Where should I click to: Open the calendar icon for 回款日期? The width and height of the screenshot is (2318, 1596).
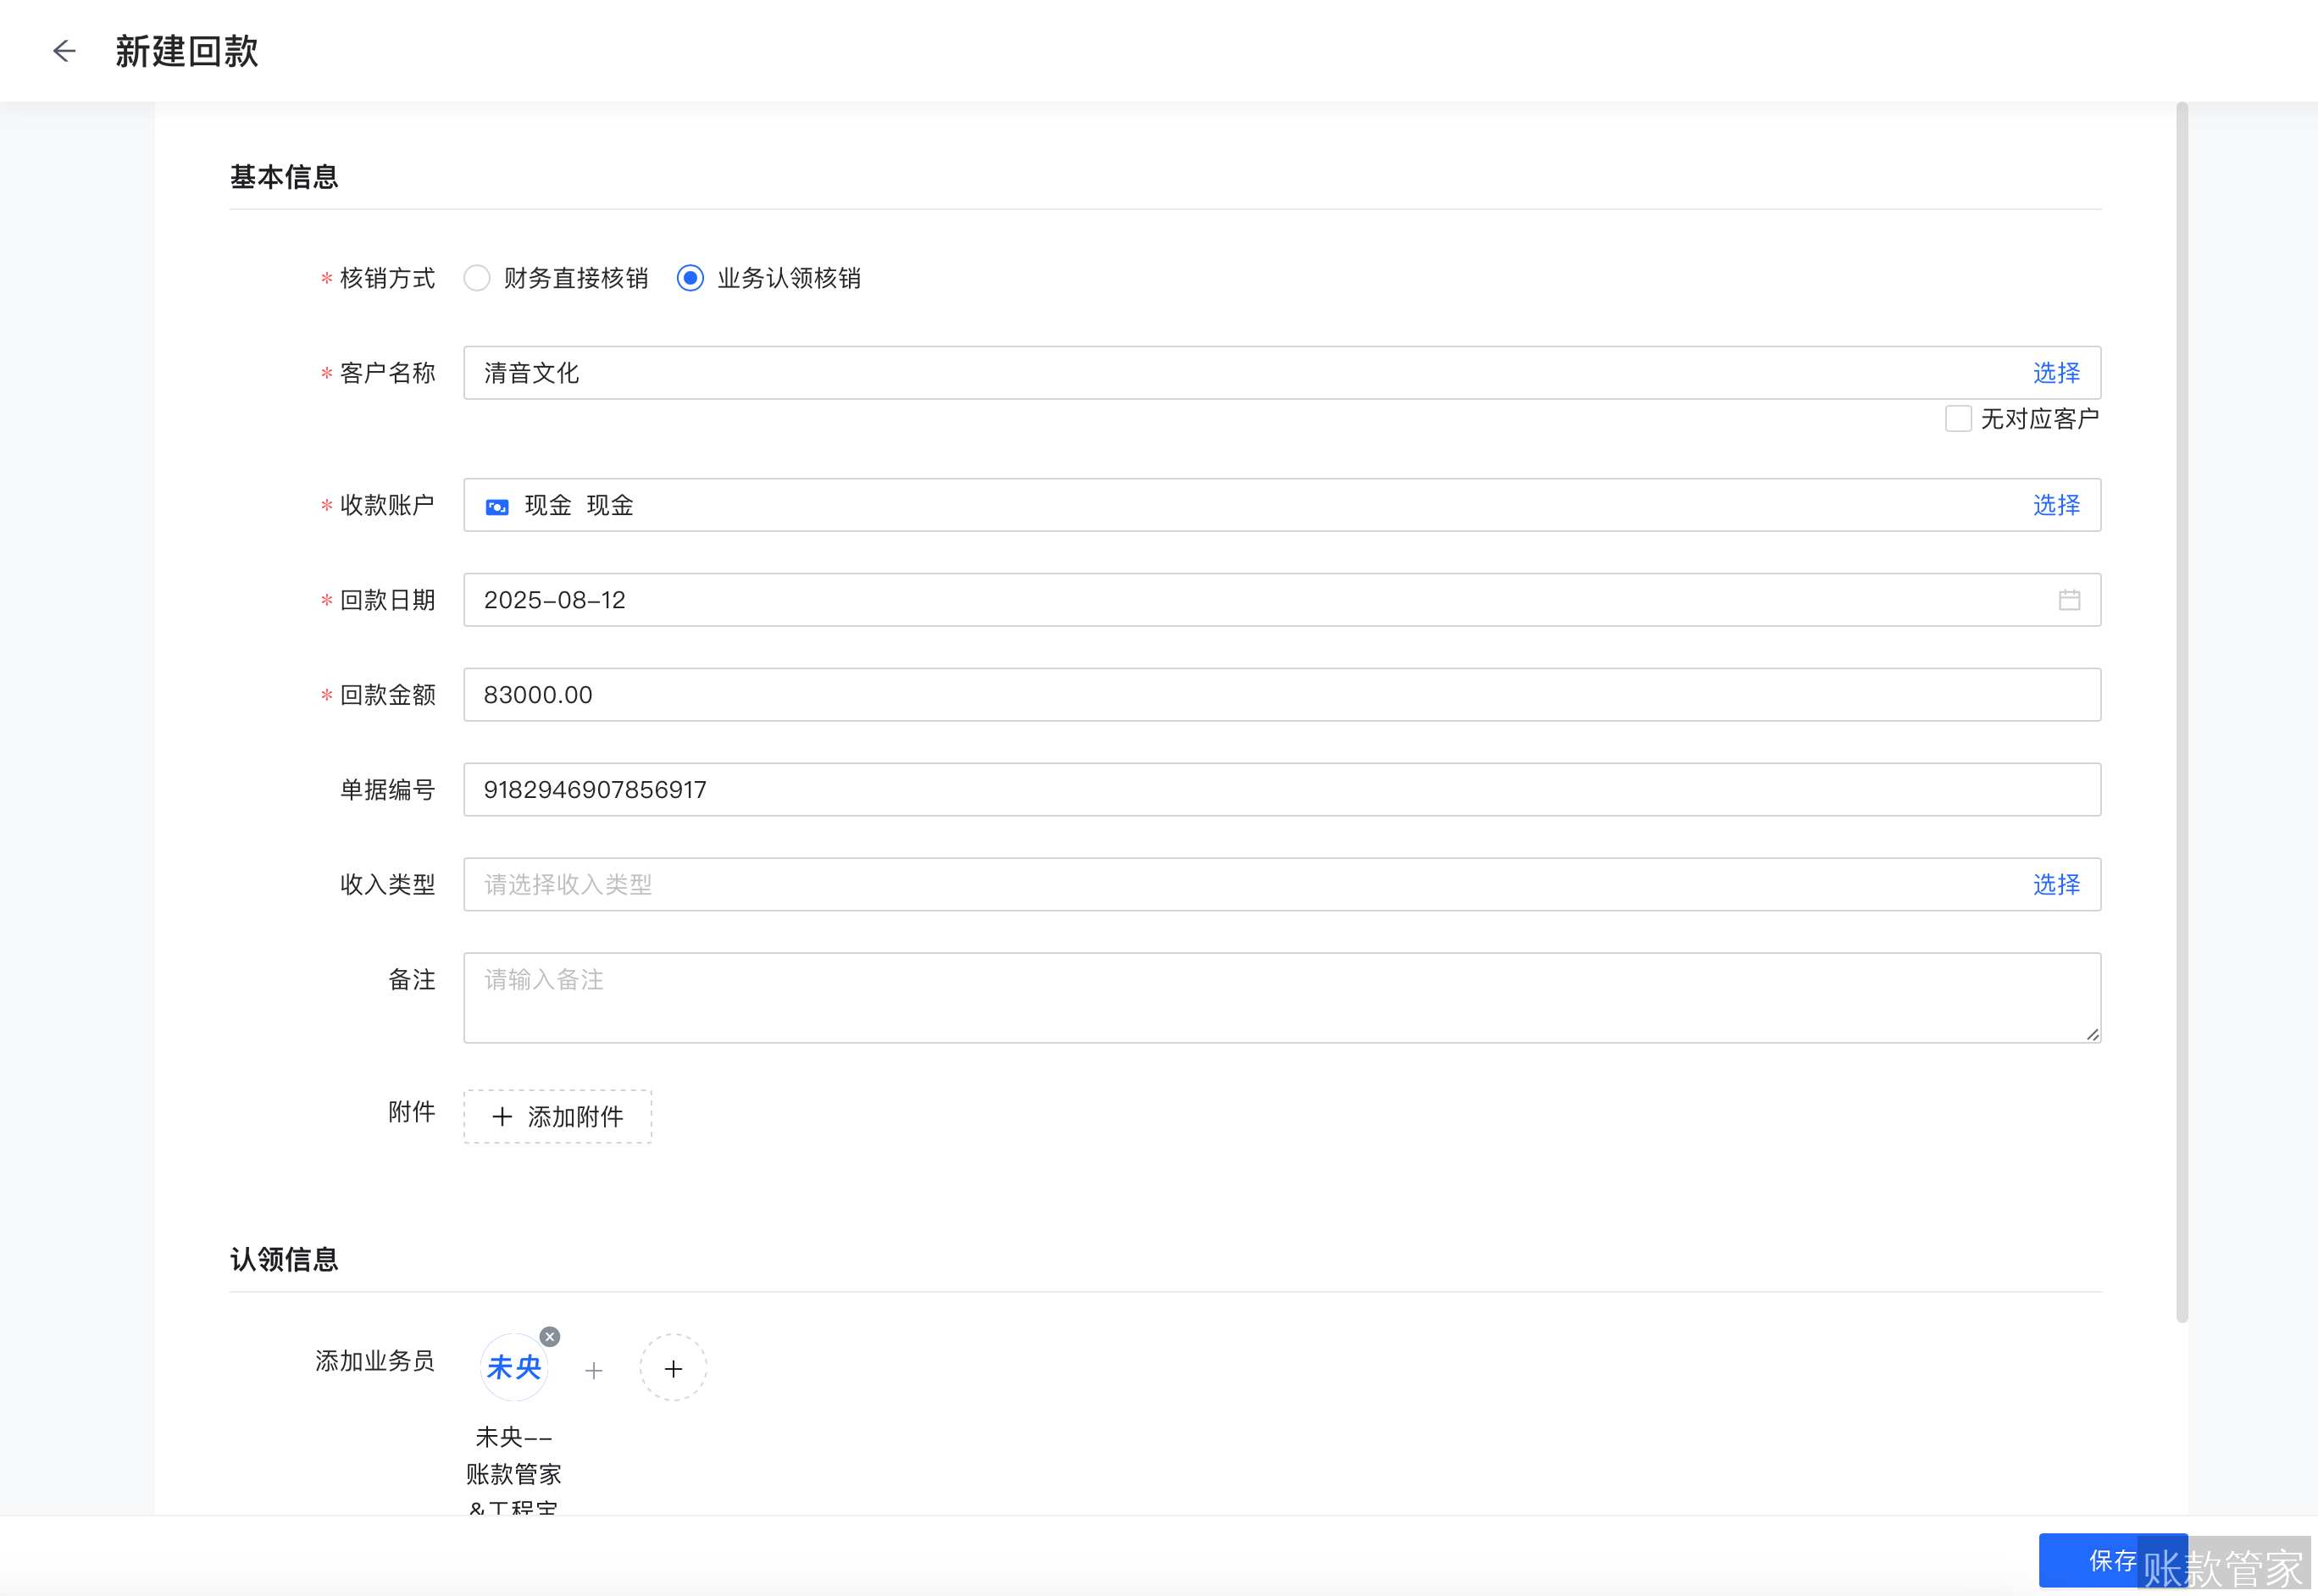click(x=2070, y=600)
